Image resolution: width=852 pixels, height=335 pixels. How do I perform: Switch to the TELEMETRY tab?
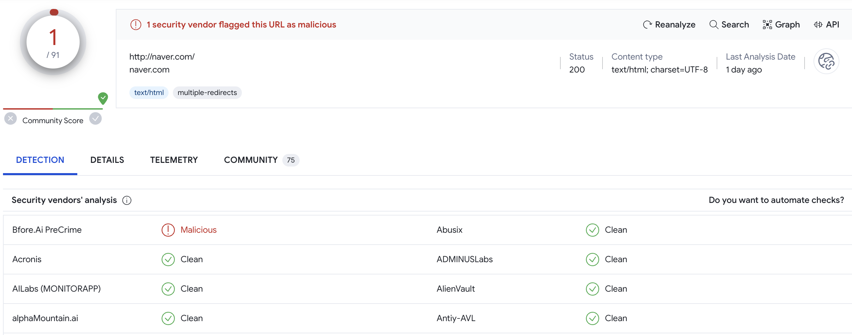pyautogui.click(x=174, y=160)
